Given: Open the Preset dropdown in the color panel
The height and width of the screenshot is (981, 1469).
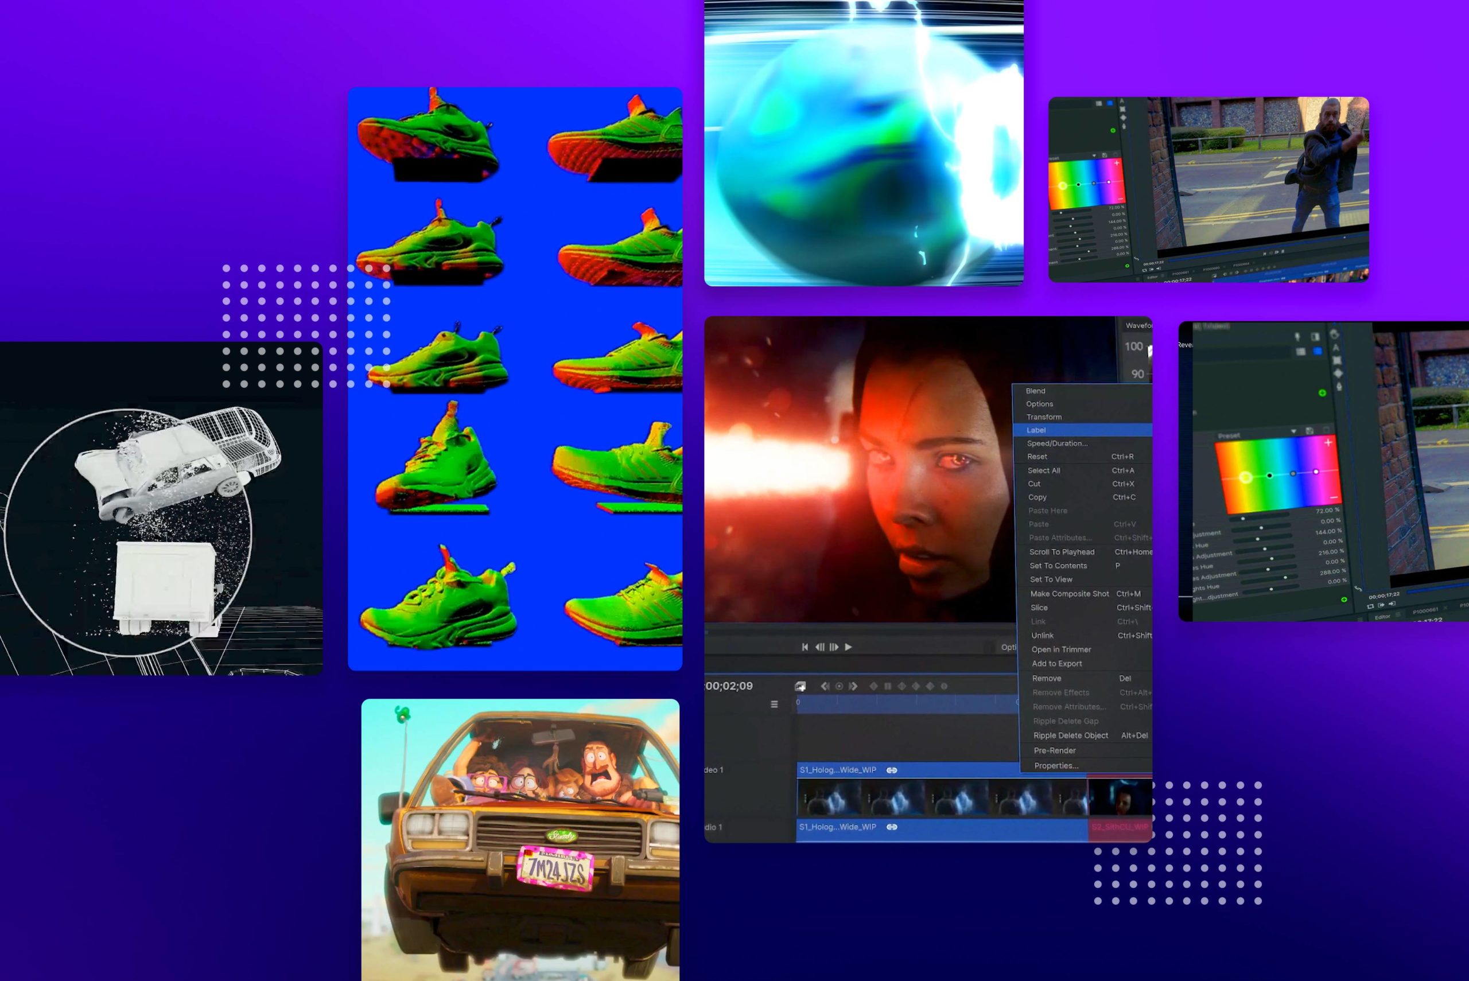Looking at the screenshot, I should pos(1293,431).
